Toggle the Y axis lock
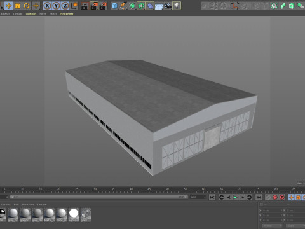 (x=56, y=6)
